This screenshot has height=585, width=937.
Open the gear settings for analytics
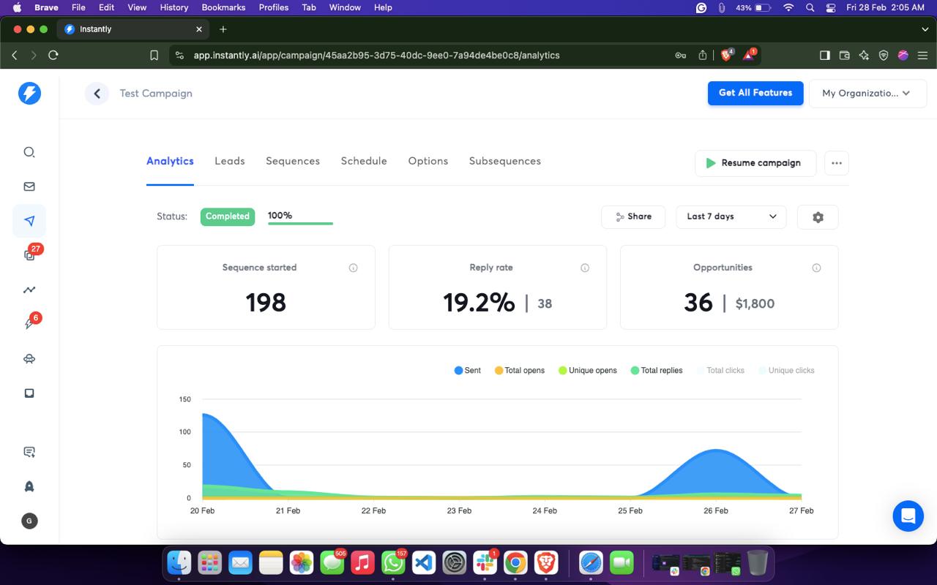pyautogui.click(x=818, y=217)
